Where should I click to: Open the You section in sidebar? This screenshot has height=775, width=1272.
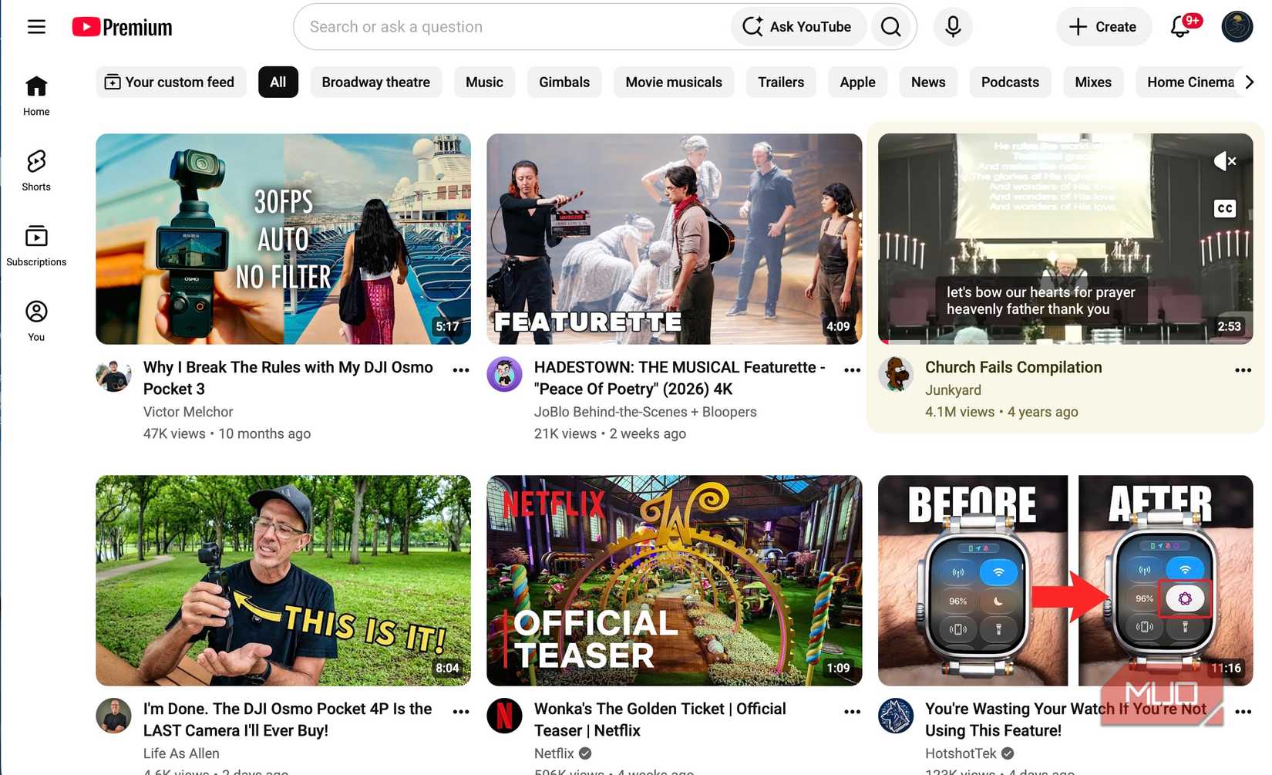36,321
